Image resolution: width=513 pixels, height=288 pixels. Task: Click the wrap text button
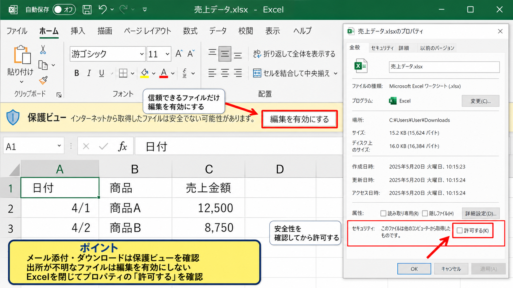[295, 54]
